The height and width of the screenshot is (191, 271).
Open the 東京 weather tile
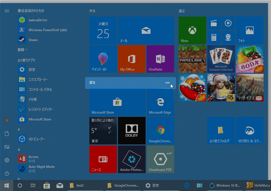point(103,131)
